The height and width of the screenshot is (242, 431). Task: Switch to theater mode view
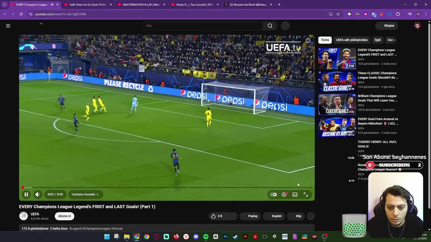tap(295, 194)
